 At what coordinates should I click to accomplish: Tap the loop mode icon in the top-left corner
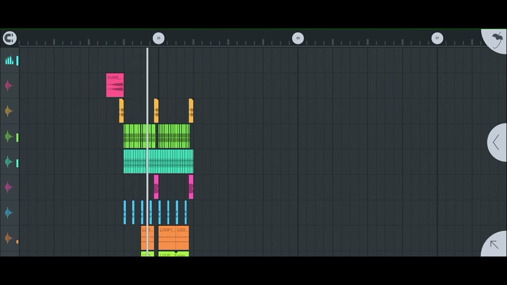tap(10, 38)
